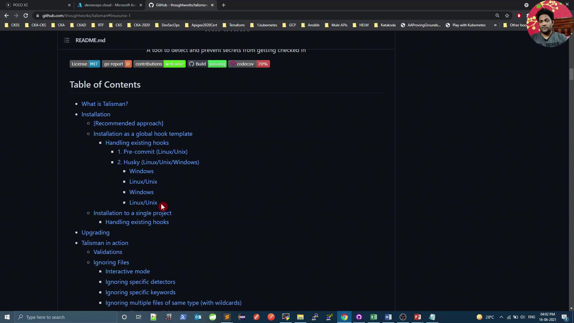This screenshot has width=574, height=323.
Task: Open the CKA-CKS bookmark folder
Action: point(36,25)
